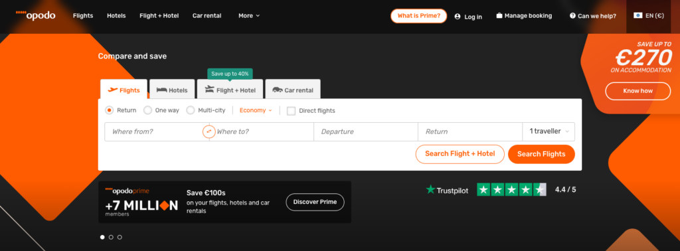Click the Opodo Prime logo in banner
Image resolution: width=680 pixels, height=251 pixels.
point(127,191)
